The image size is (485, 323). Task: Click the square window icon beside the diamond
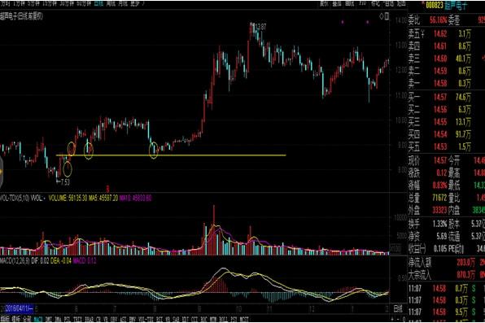click(387, 16)
